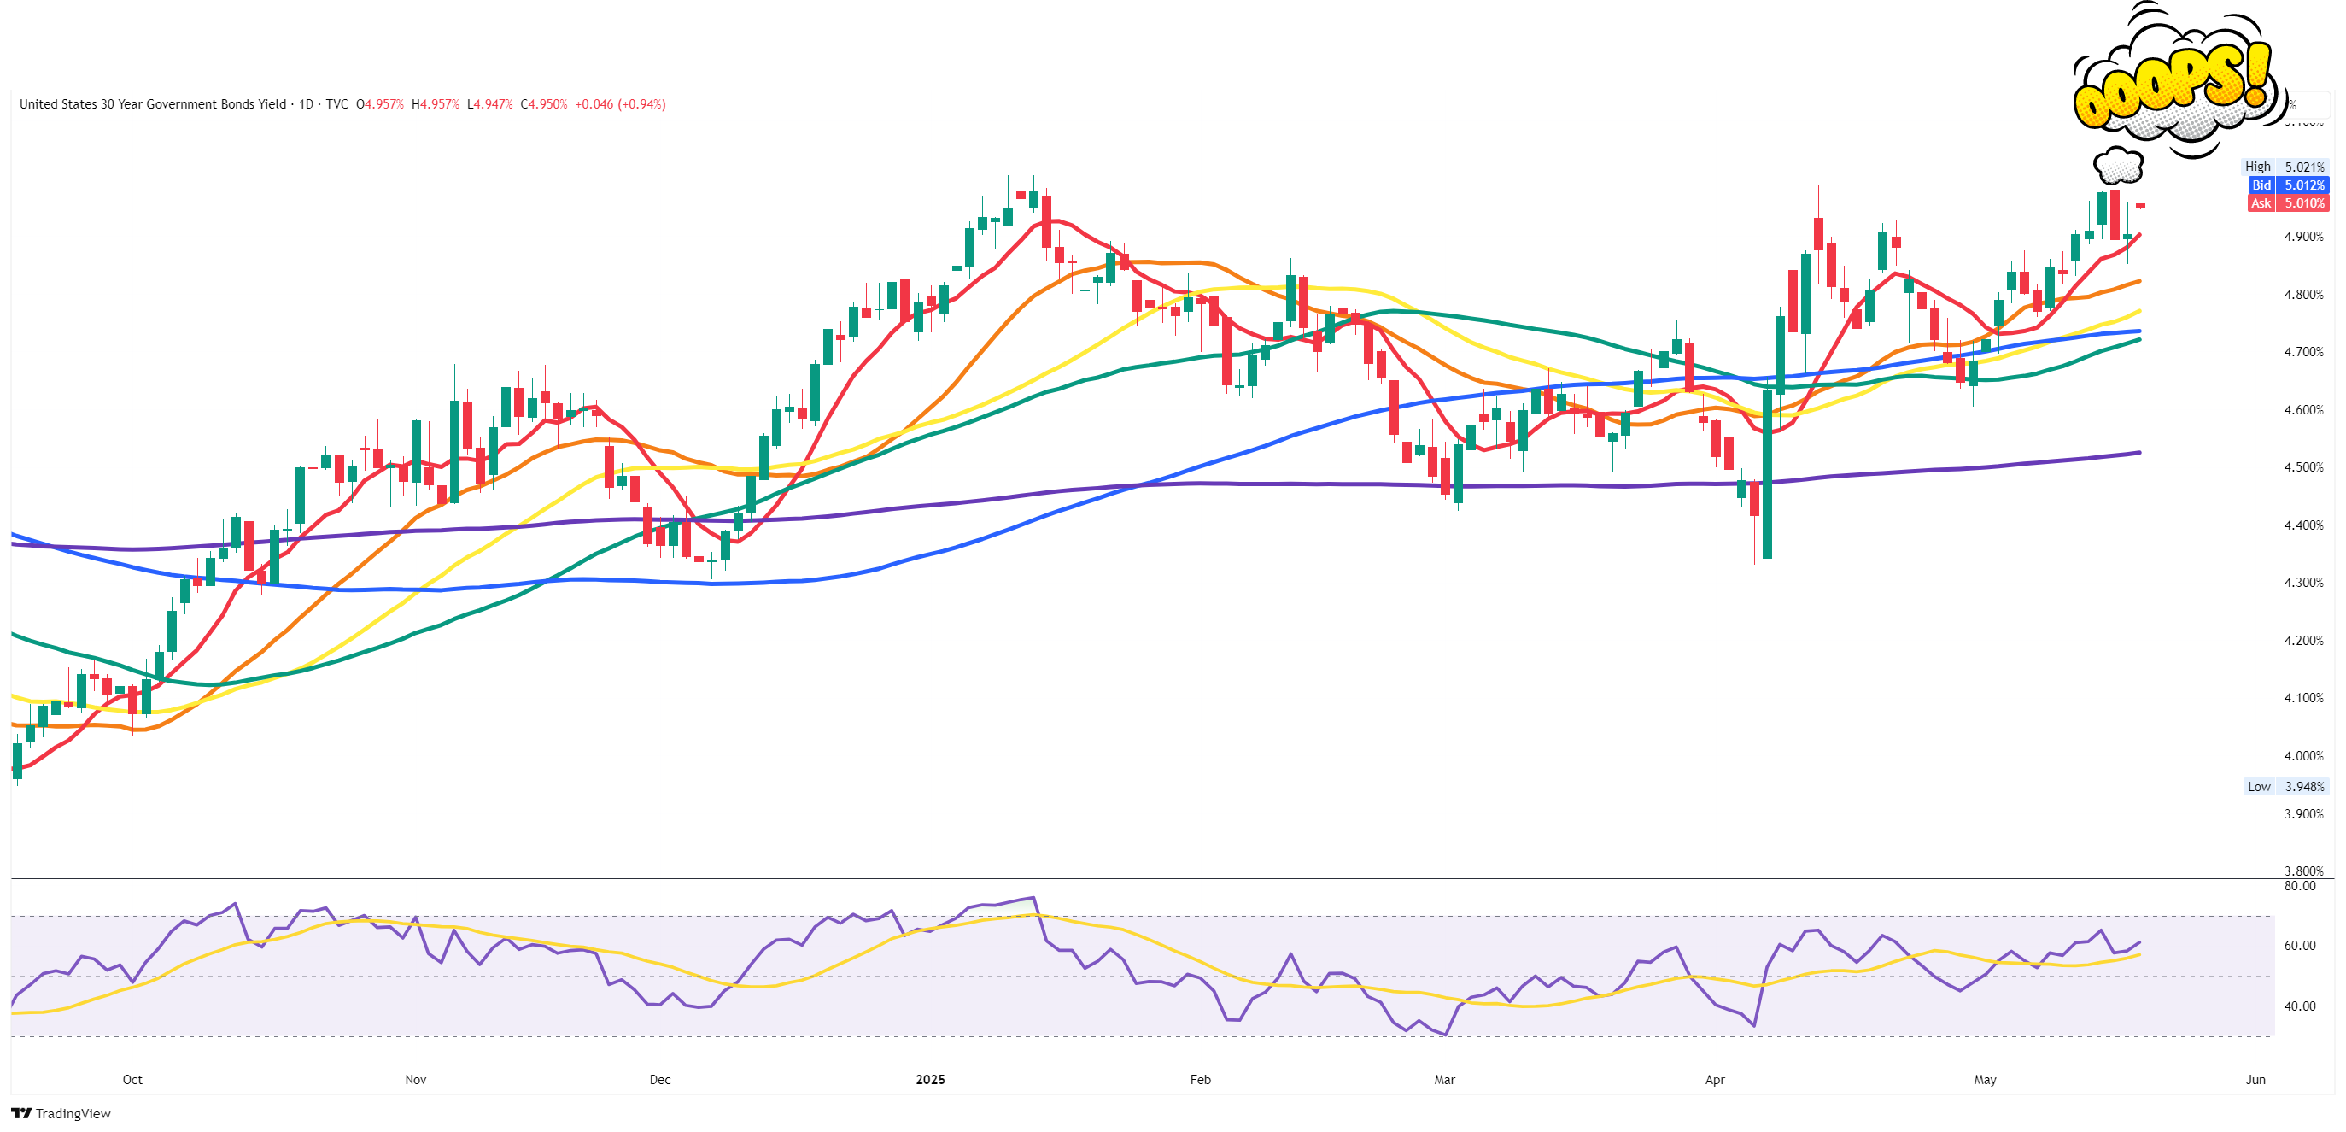Click the TradingView logo in the bottom-left
Viewport: 2346px width, 1132px height.
click(x=61, y=1113)
